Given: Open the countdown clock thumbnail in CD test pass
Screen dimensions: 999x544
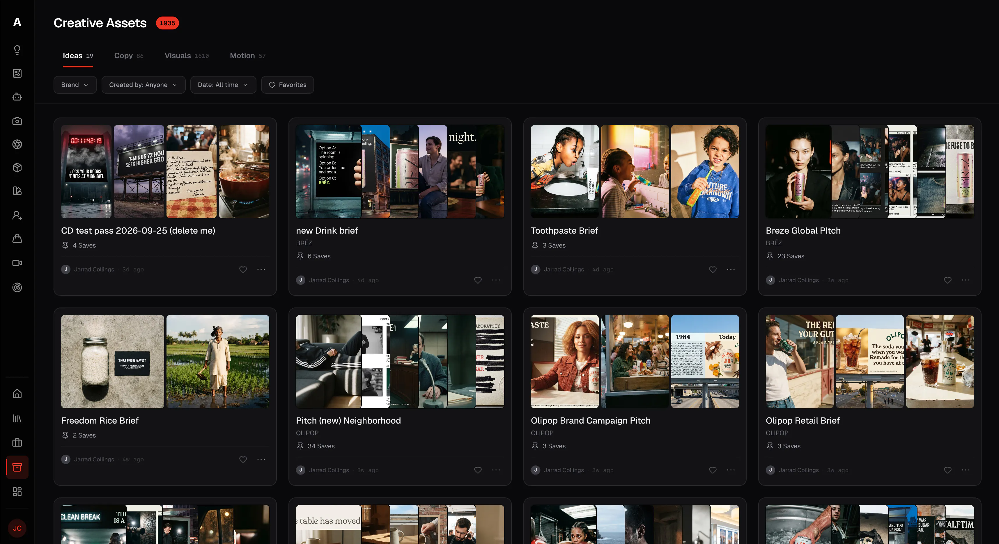Looking at the screenshot, I should click(86, 172).
